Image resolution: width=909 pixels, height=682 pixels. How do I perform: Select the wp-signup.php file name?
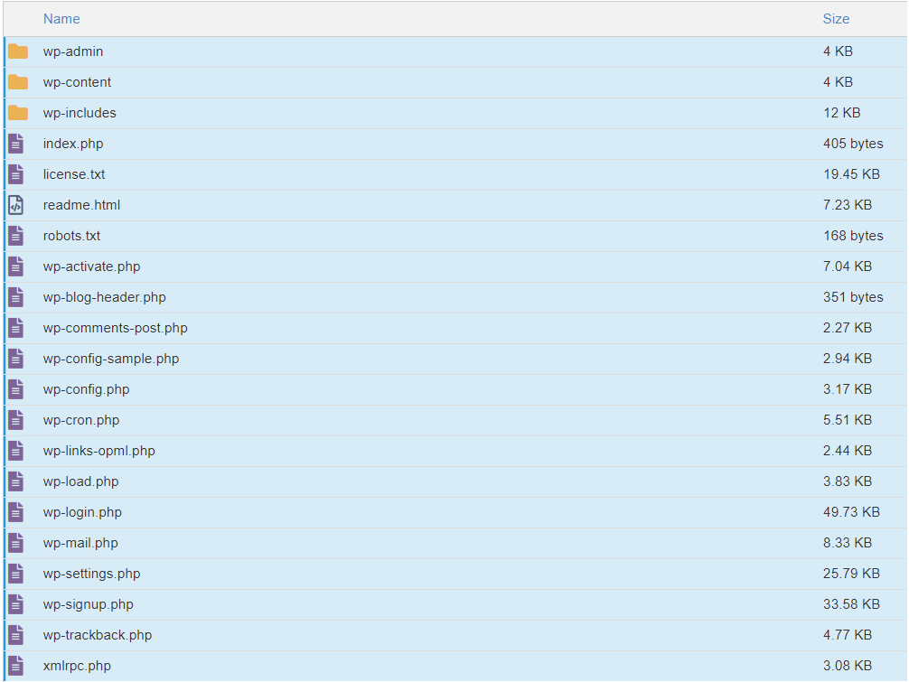point(89,604)
